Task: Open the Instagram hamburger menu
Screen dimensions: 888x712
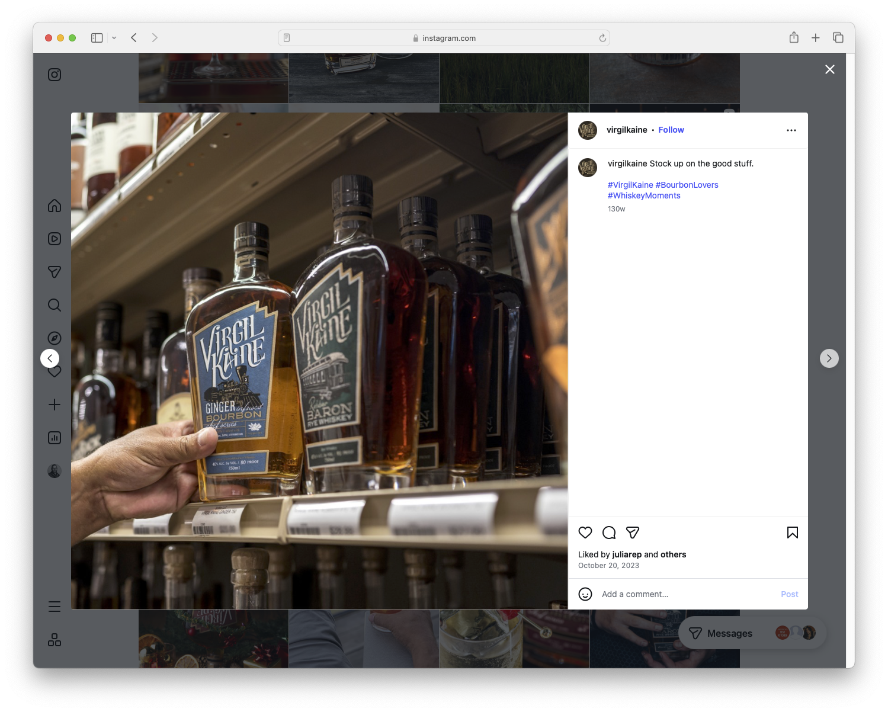Action: 54,606
